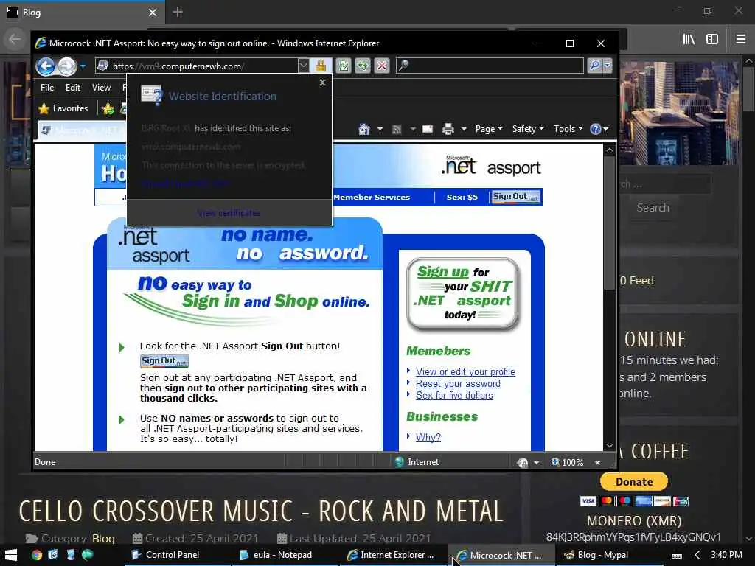Toggle Mypal sidebar icon
The image size is (755, 566).
tap(712, 40)
